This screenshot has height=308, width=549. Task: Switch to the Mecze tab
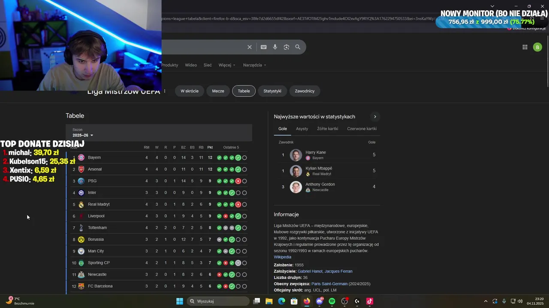(x=218, y=91)
